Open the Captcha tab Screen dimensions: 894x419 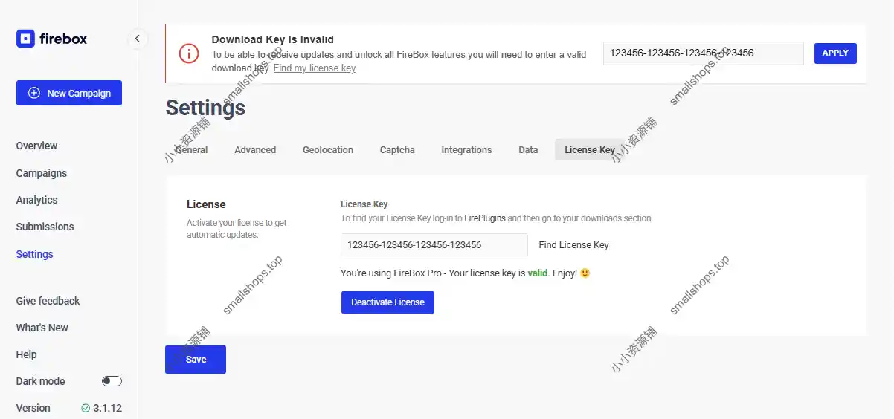(397, 149)
